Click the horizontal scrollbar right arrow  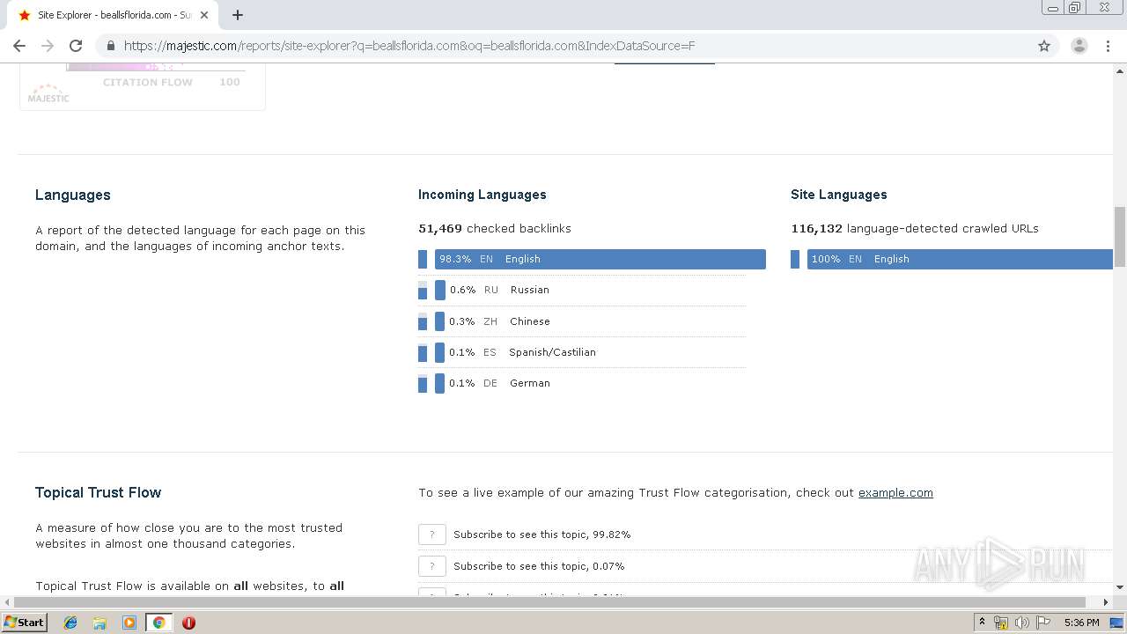pos(1107,602)
